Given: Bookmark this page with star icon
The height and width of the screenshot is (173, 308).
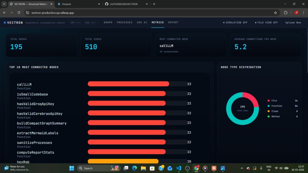Looking at the screenshot, I should coord(276,13).
